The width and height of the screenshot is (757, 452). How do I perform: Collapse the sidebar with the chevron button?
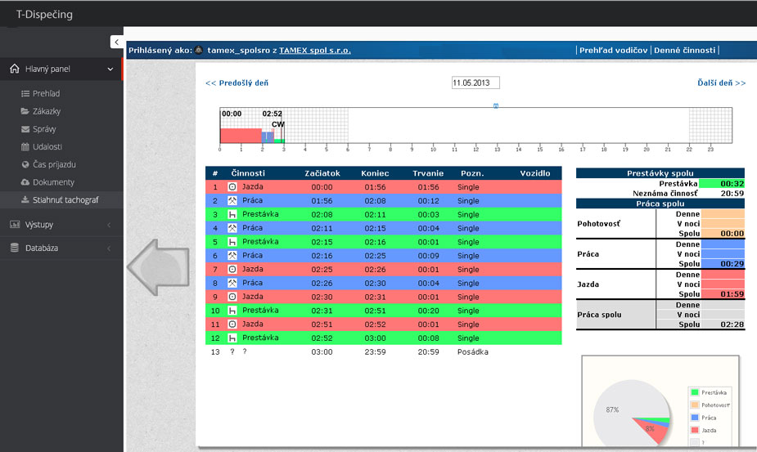point(116,42)
